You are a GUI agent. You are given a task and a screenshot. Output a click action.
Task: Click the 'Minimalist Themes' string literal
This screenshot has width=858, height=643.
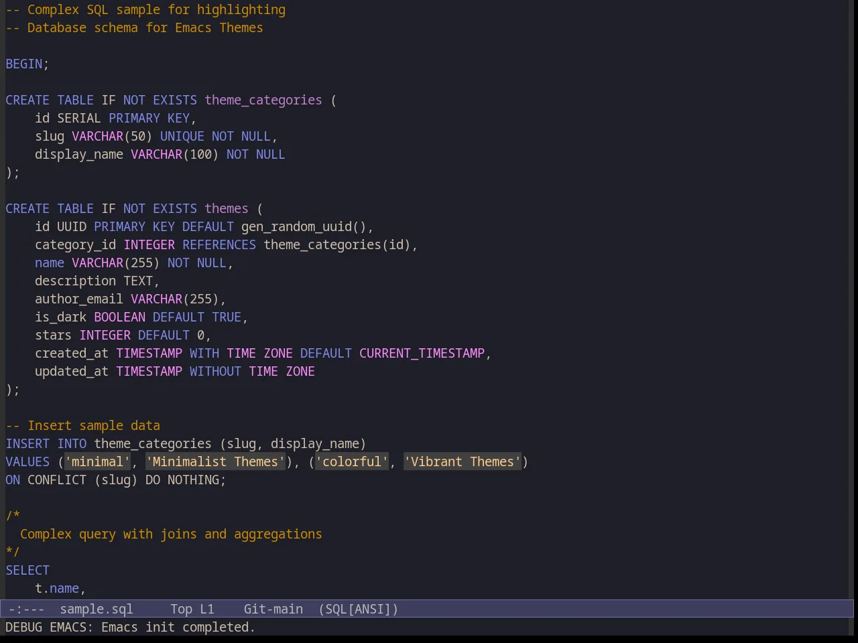(x=215, y=461)
